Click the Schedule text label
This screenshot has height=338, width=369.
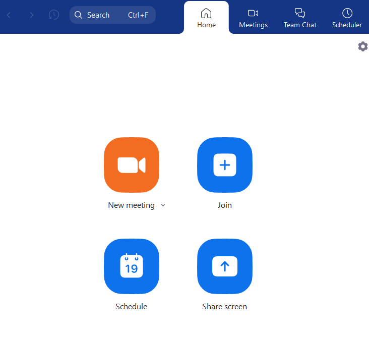pyautogui.click(x=131, y=307)
